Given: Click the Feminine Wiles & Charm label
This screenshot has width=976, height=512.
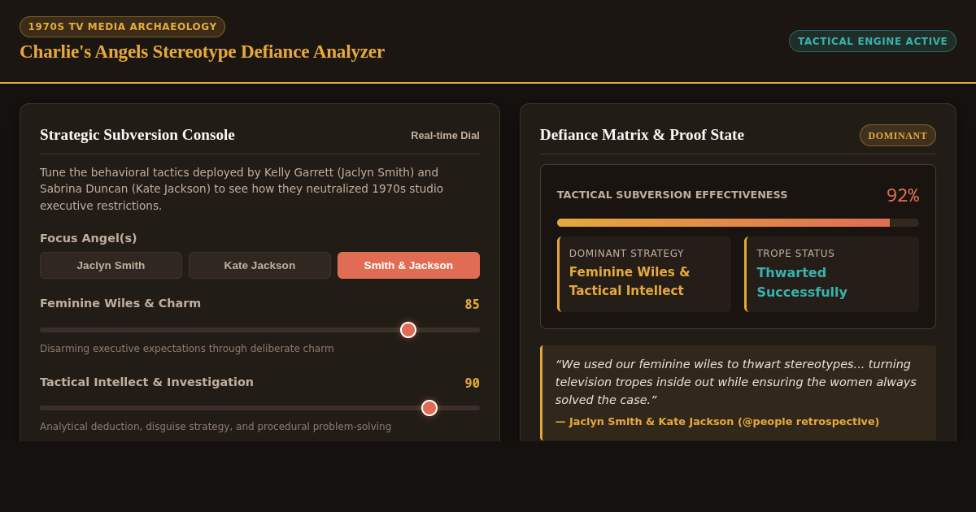Looking at the screenshot, I should pos(120,303).
